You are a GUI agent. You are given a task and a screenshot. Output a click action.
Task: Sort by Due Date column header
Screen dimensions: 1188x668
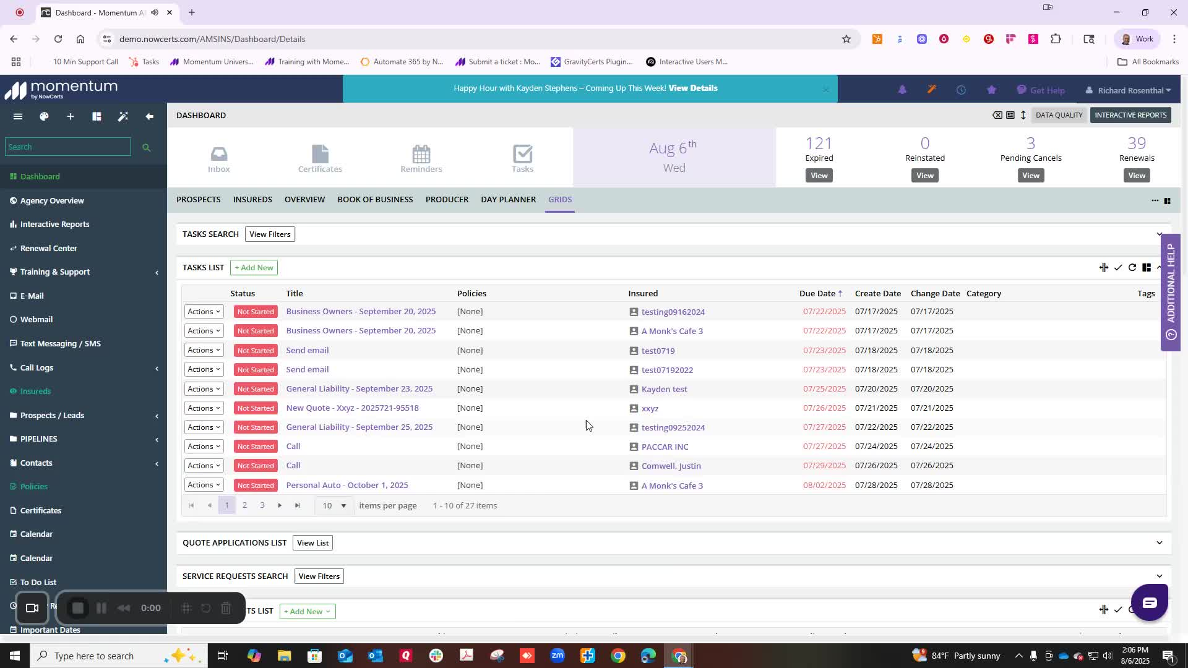coord(817,293)
